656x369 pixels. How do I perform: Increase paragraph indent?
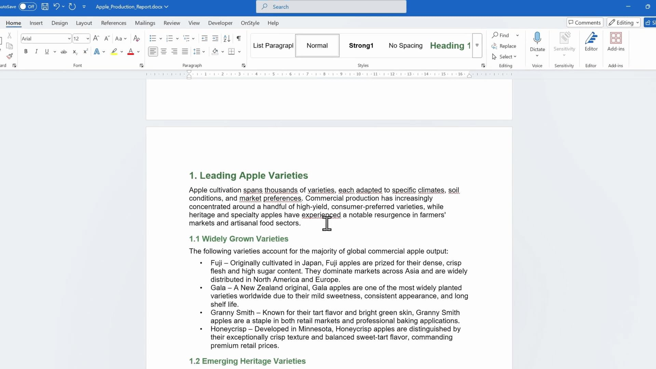coord(215,38)
